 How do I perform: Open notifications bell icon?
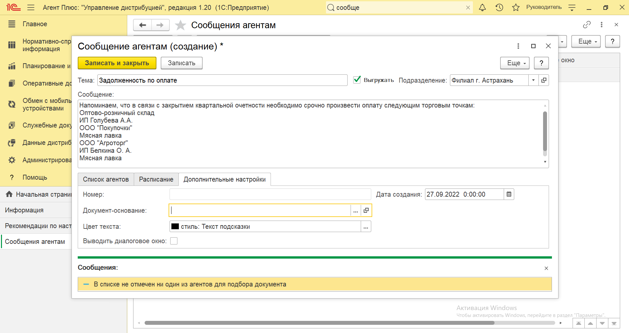point(482,7)
